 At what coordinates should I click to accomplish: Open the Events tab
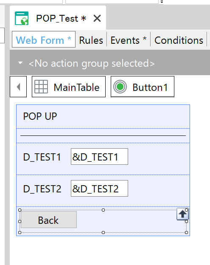(128, 40)
